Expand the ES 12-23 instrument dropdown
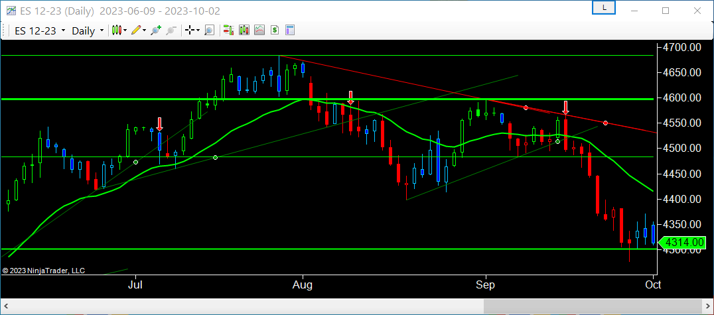The image size is (714, 315). tap(63, 31)
